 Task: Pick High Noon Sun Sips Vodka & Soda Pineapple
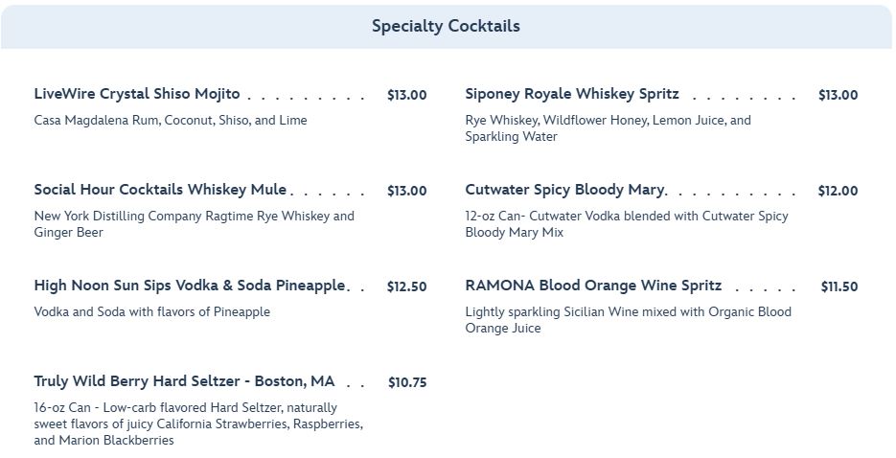pos(189,286)
